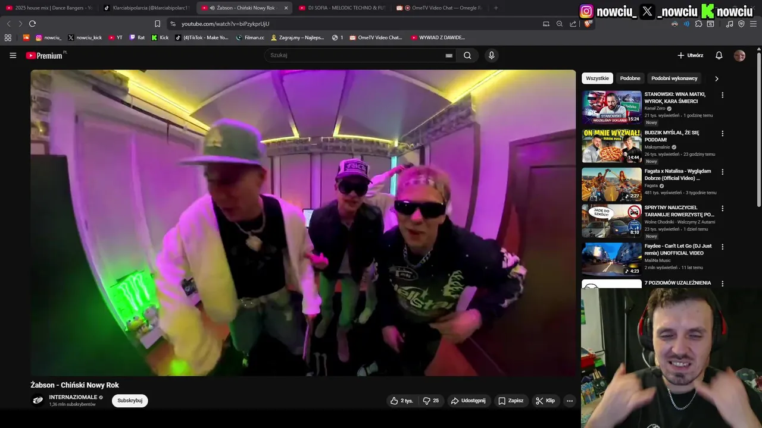Open options for SPRYTNY NAUCZYCIEL video

click(723, 209)
